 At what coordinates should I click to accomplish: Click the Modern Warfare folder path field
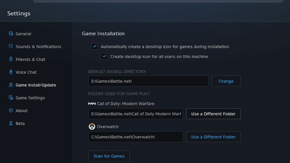(x=136, y=114)
